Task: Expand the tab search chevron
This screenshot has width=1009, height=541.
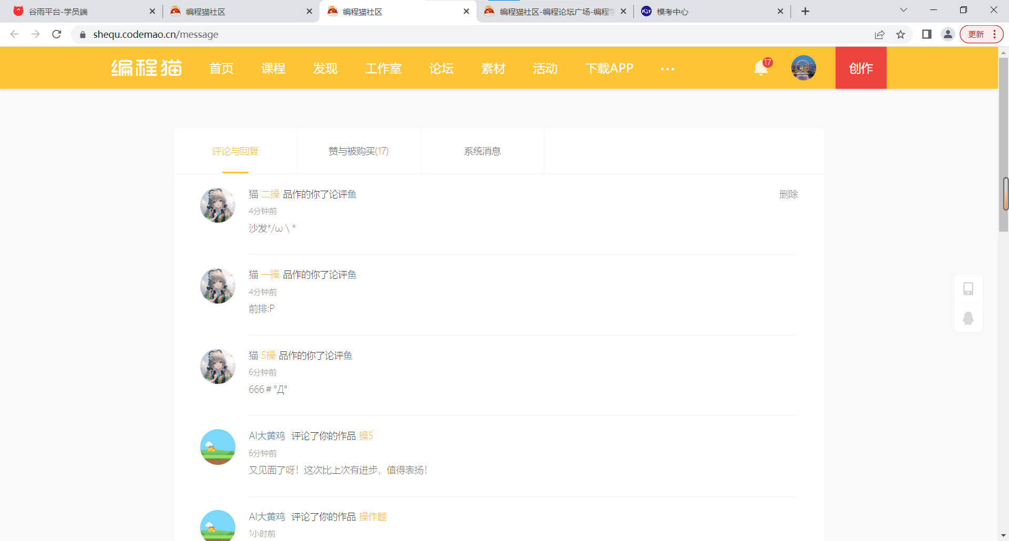Action: (903, 10)
